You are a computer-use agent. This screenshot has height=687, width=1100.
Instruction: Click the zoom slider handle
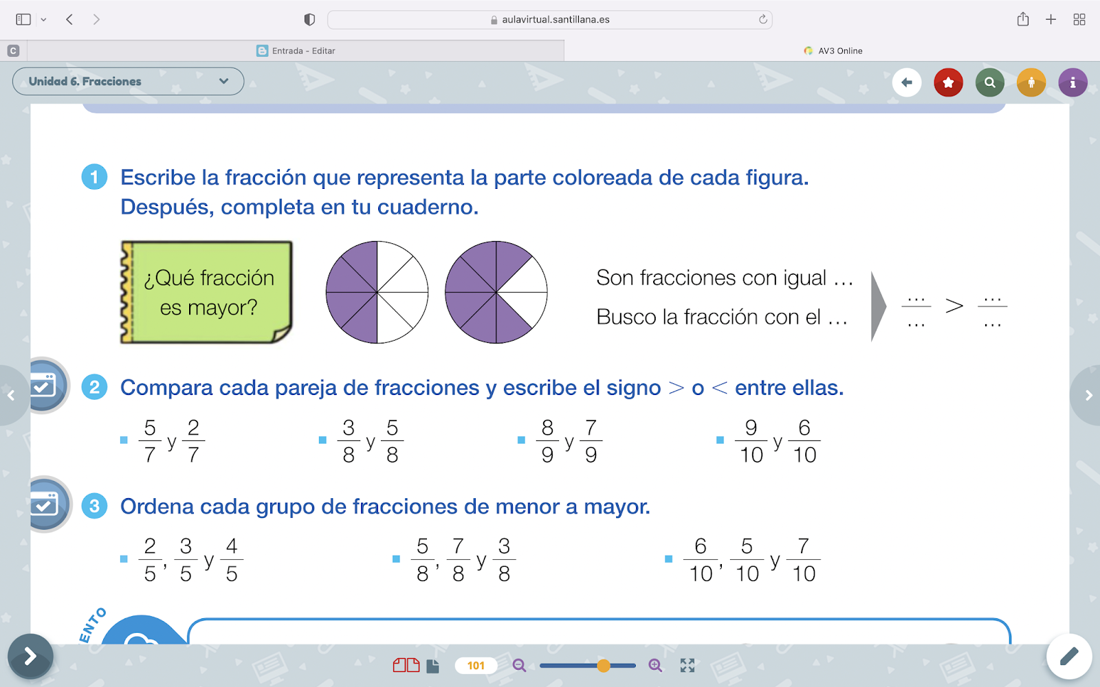coord(604,665)
